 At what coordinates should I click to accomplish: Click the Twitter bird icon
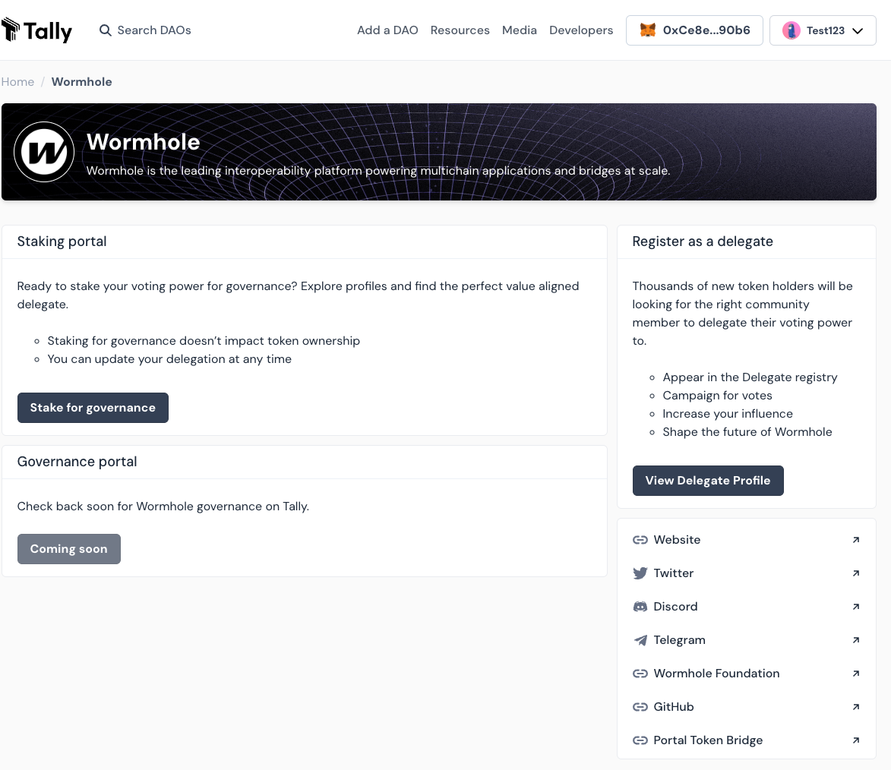click(640, 573)
